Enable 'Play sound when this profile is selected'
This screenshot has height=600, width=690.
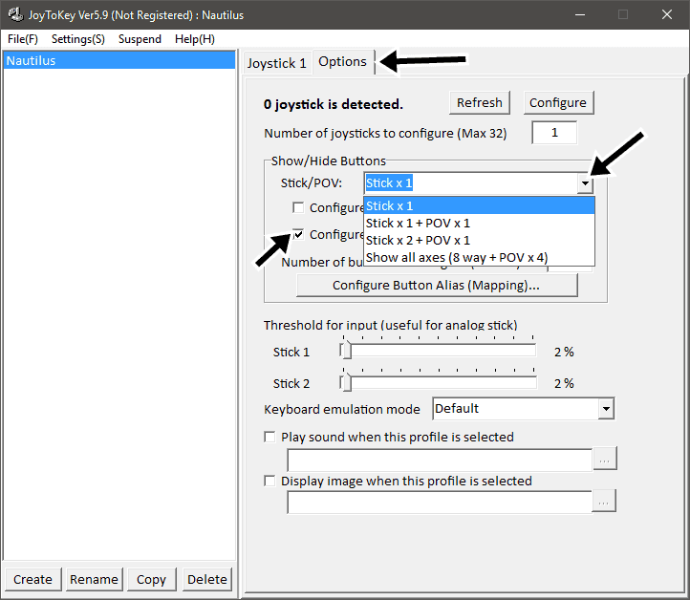(270, 437)
